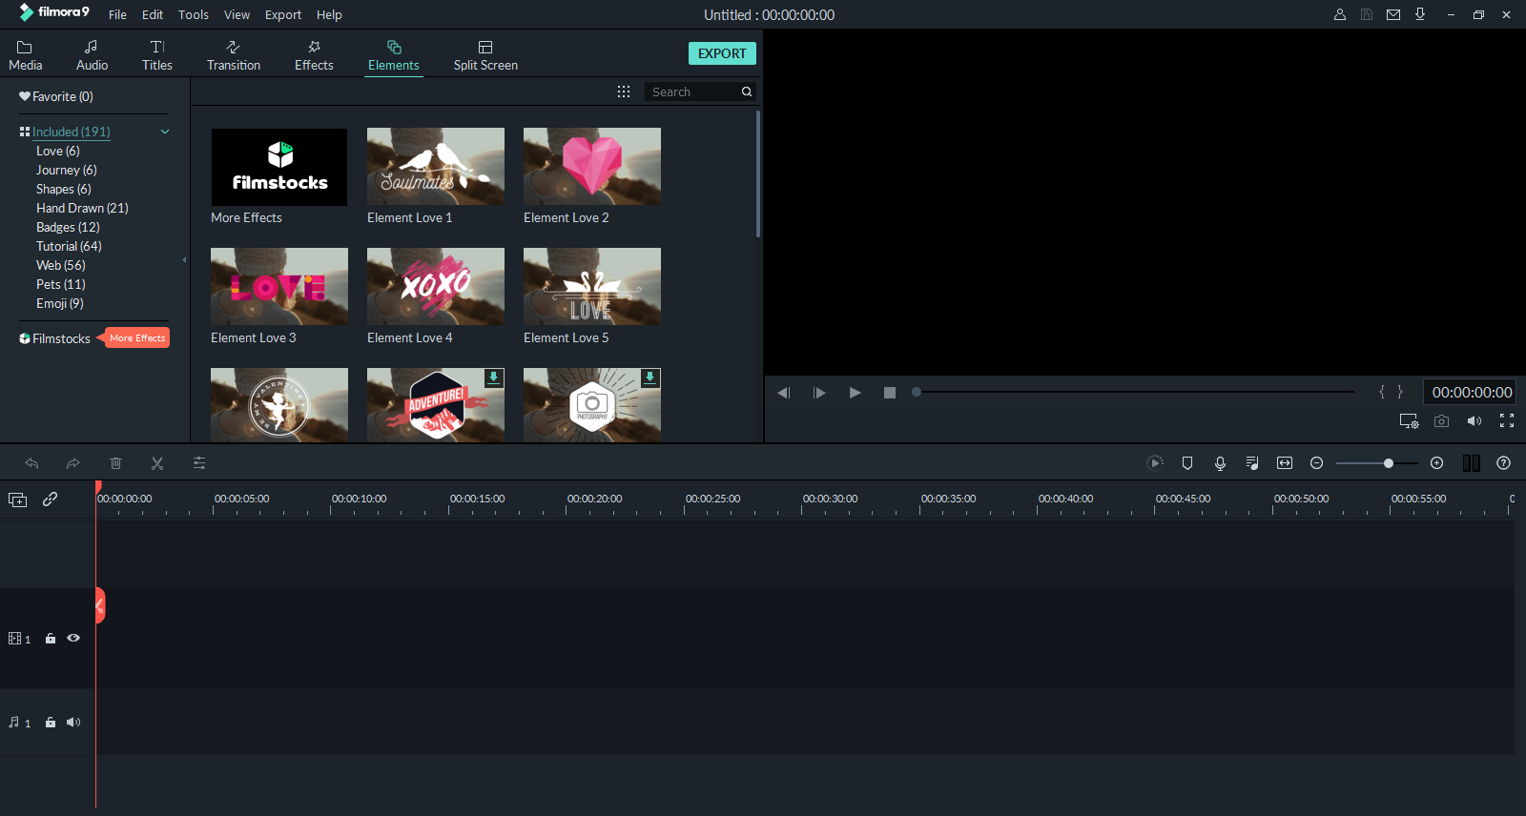Click the undo arrow in timeline toolbar
Viewport: 1526px width, 816px height.
click(x=31, y=463)
